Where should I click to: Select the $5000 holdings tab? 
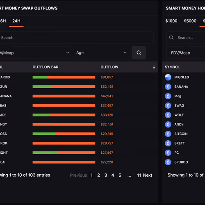pos(190,21)
